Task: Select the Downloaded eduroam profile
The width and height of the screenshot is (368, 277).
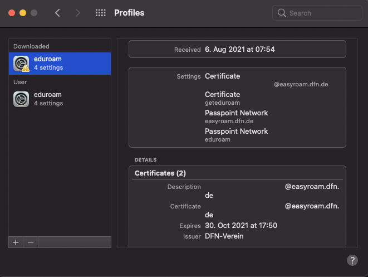Action: (x=60, y=64)
